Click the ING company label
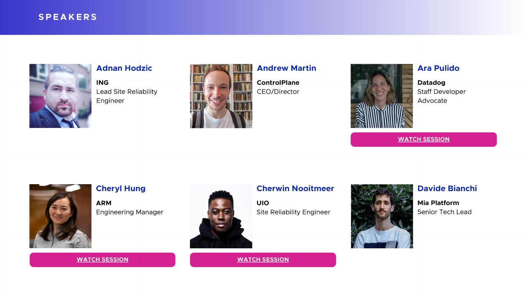526x296 pixels. (102, 83)
